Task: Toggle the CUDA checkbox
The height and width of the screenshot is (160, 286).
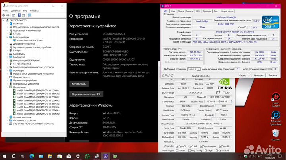Action: 190,146
